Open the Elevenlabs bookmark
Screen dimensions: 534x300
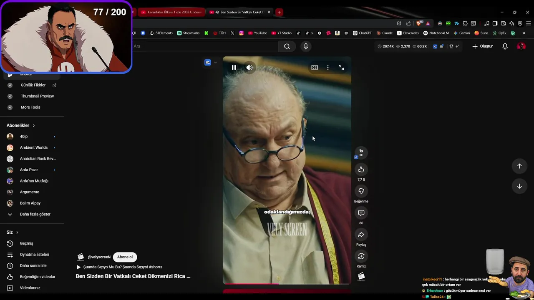click(408, 33)
